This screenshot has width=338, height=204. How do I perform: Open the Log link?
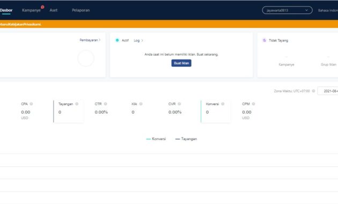pyautogui.click(x=138, y=40)
